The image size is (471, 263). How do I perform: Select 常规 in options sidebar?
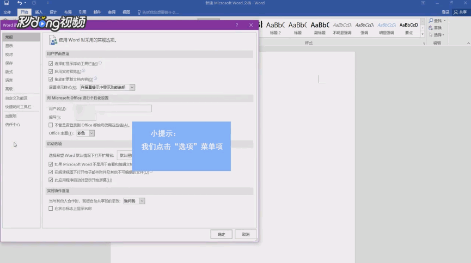click(x=21, y=37)
